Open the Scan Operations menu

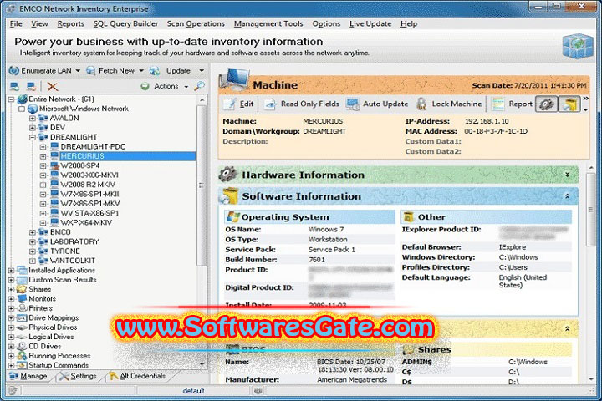(x=196, y=23)
